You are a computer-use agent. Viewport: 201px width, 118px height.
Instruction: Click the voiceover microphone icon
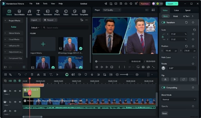(x=92, y=74)
